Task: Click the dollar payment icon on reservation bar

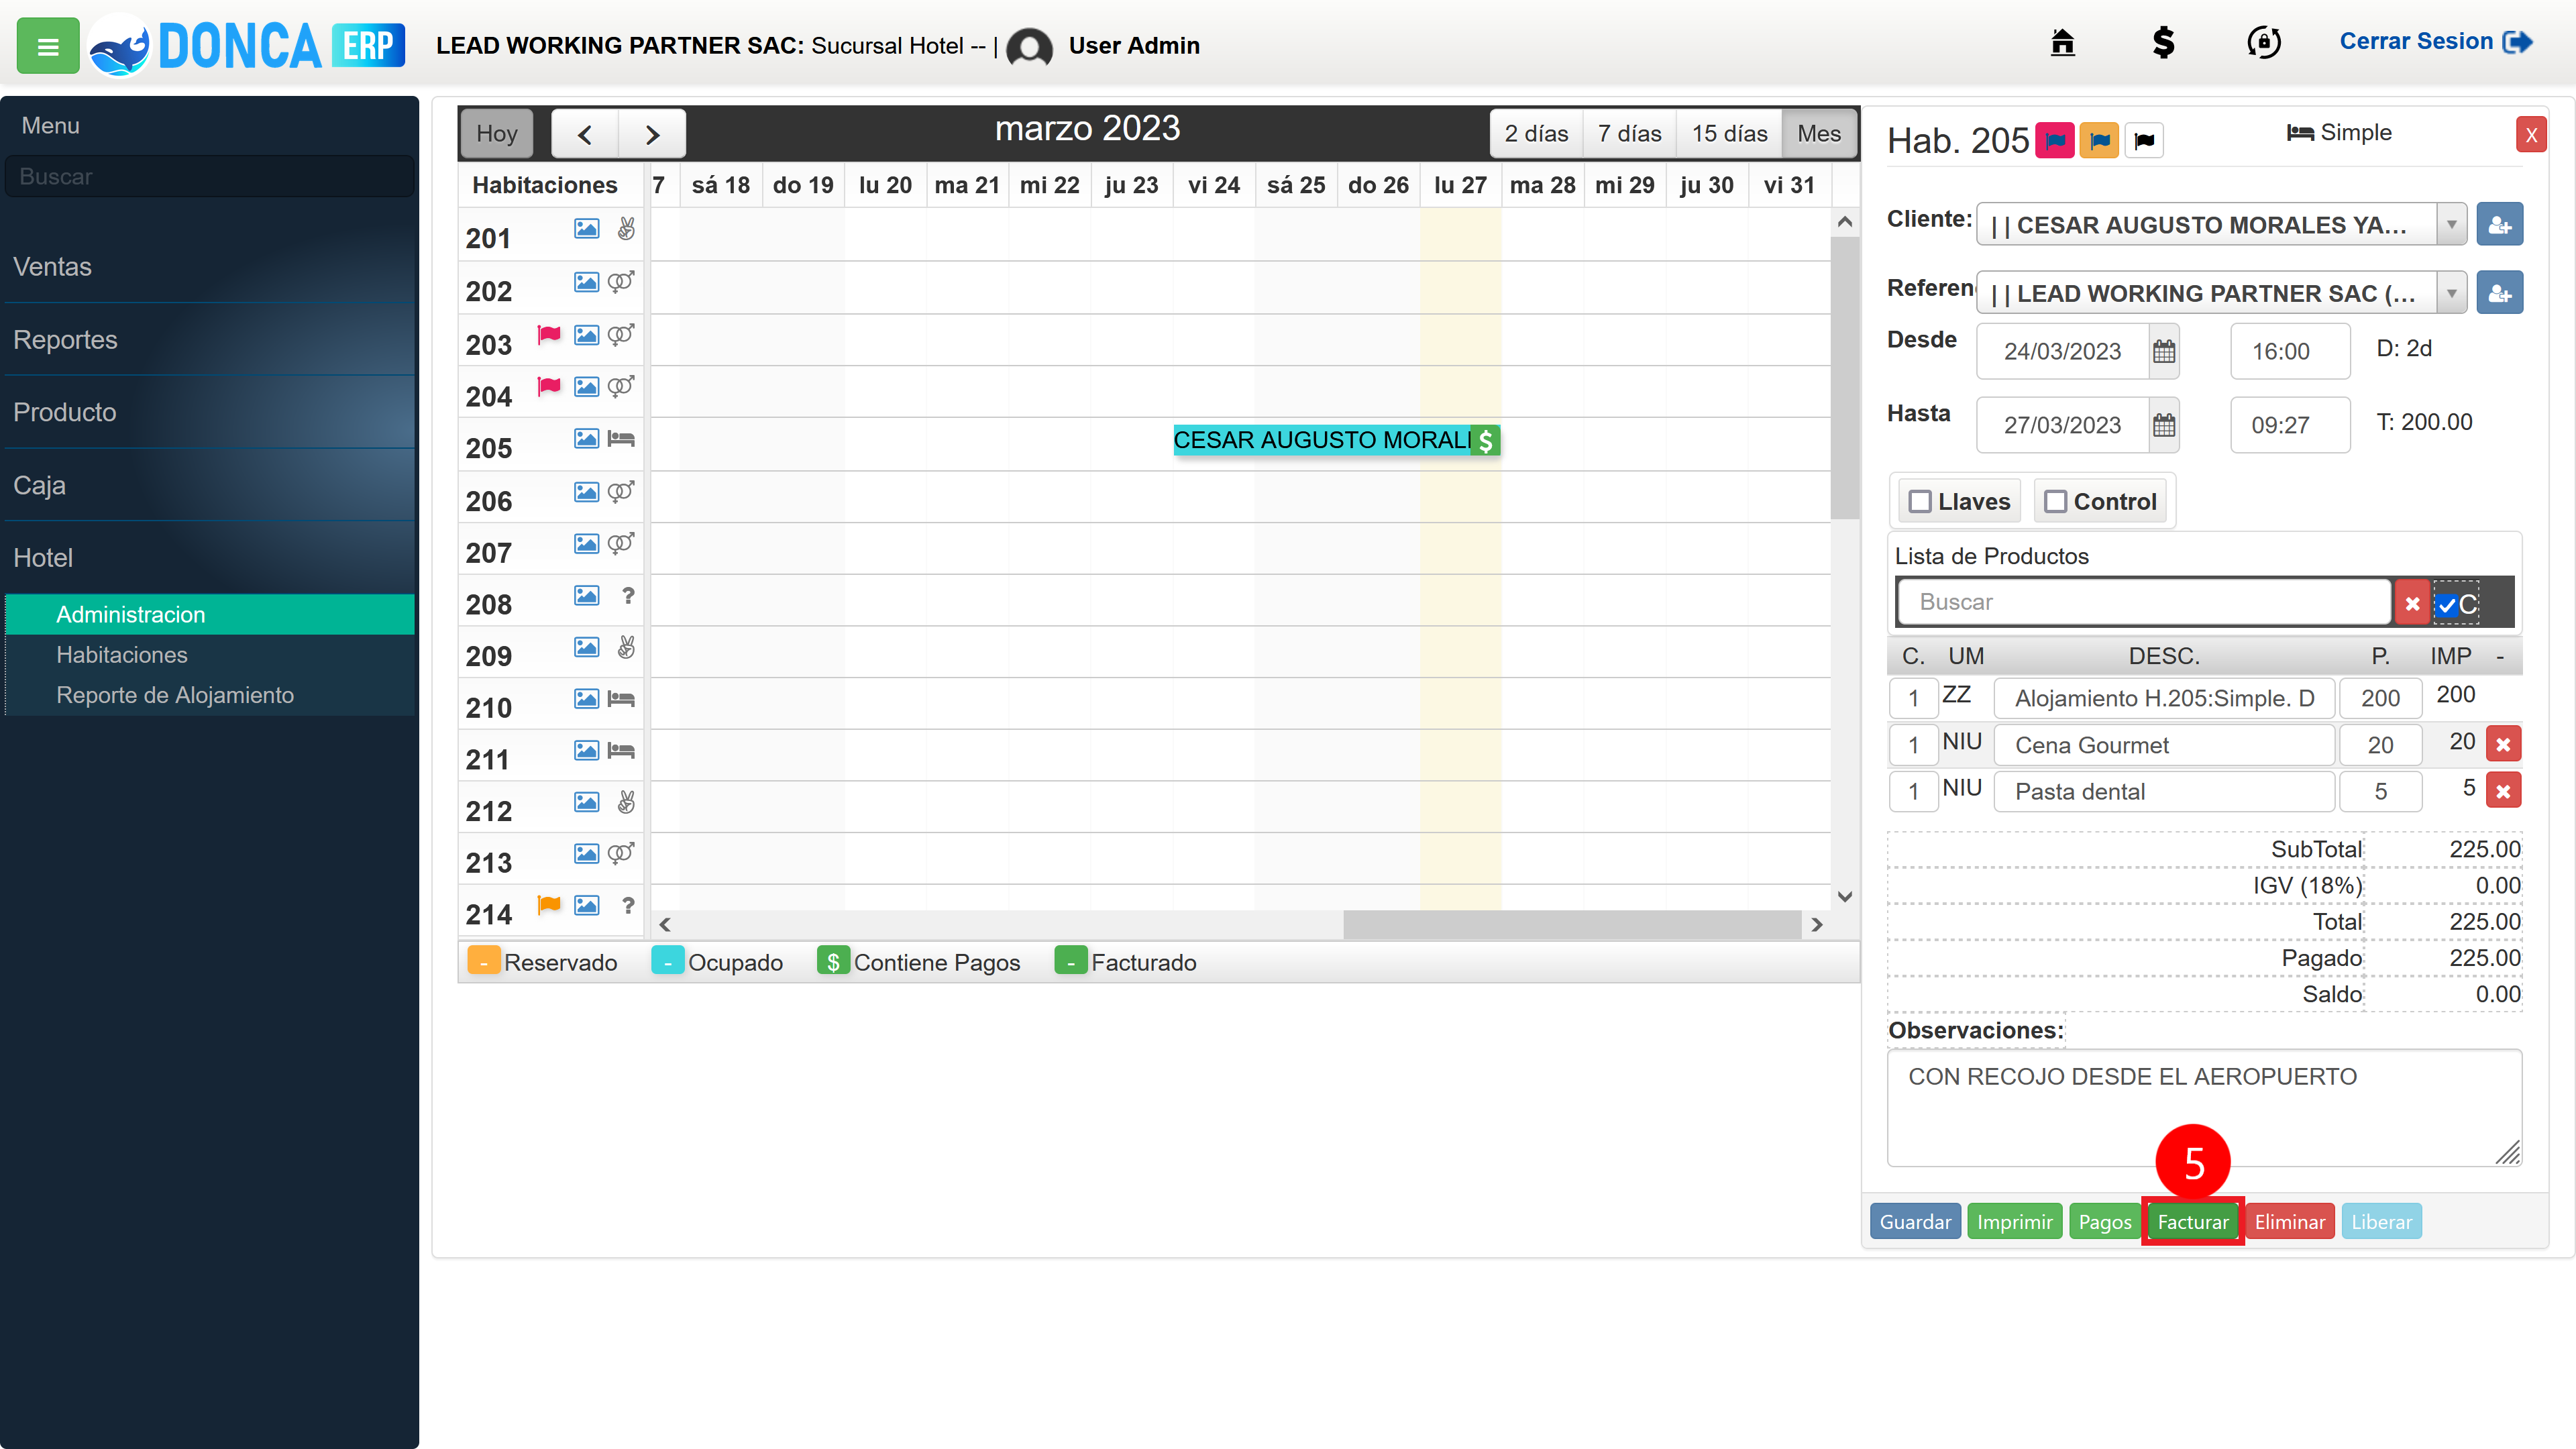Action: 1486,440
